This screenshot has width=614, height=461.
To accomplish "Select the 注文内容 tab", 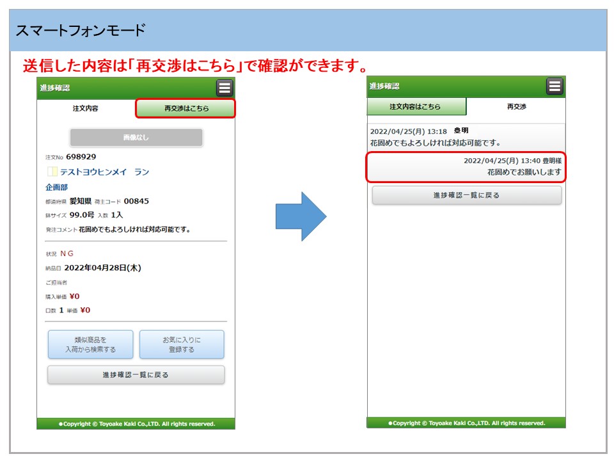I will coord(86,108).
